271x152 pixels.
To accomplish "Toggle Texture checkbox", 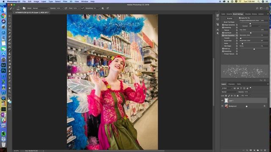I will [x=223, y=30].
